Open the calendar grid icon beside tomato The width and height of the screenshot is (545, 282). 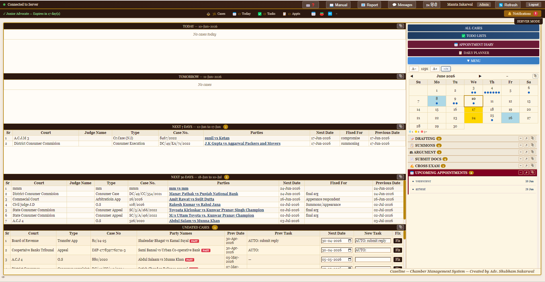pyautogui.click(x=314, y=14)
